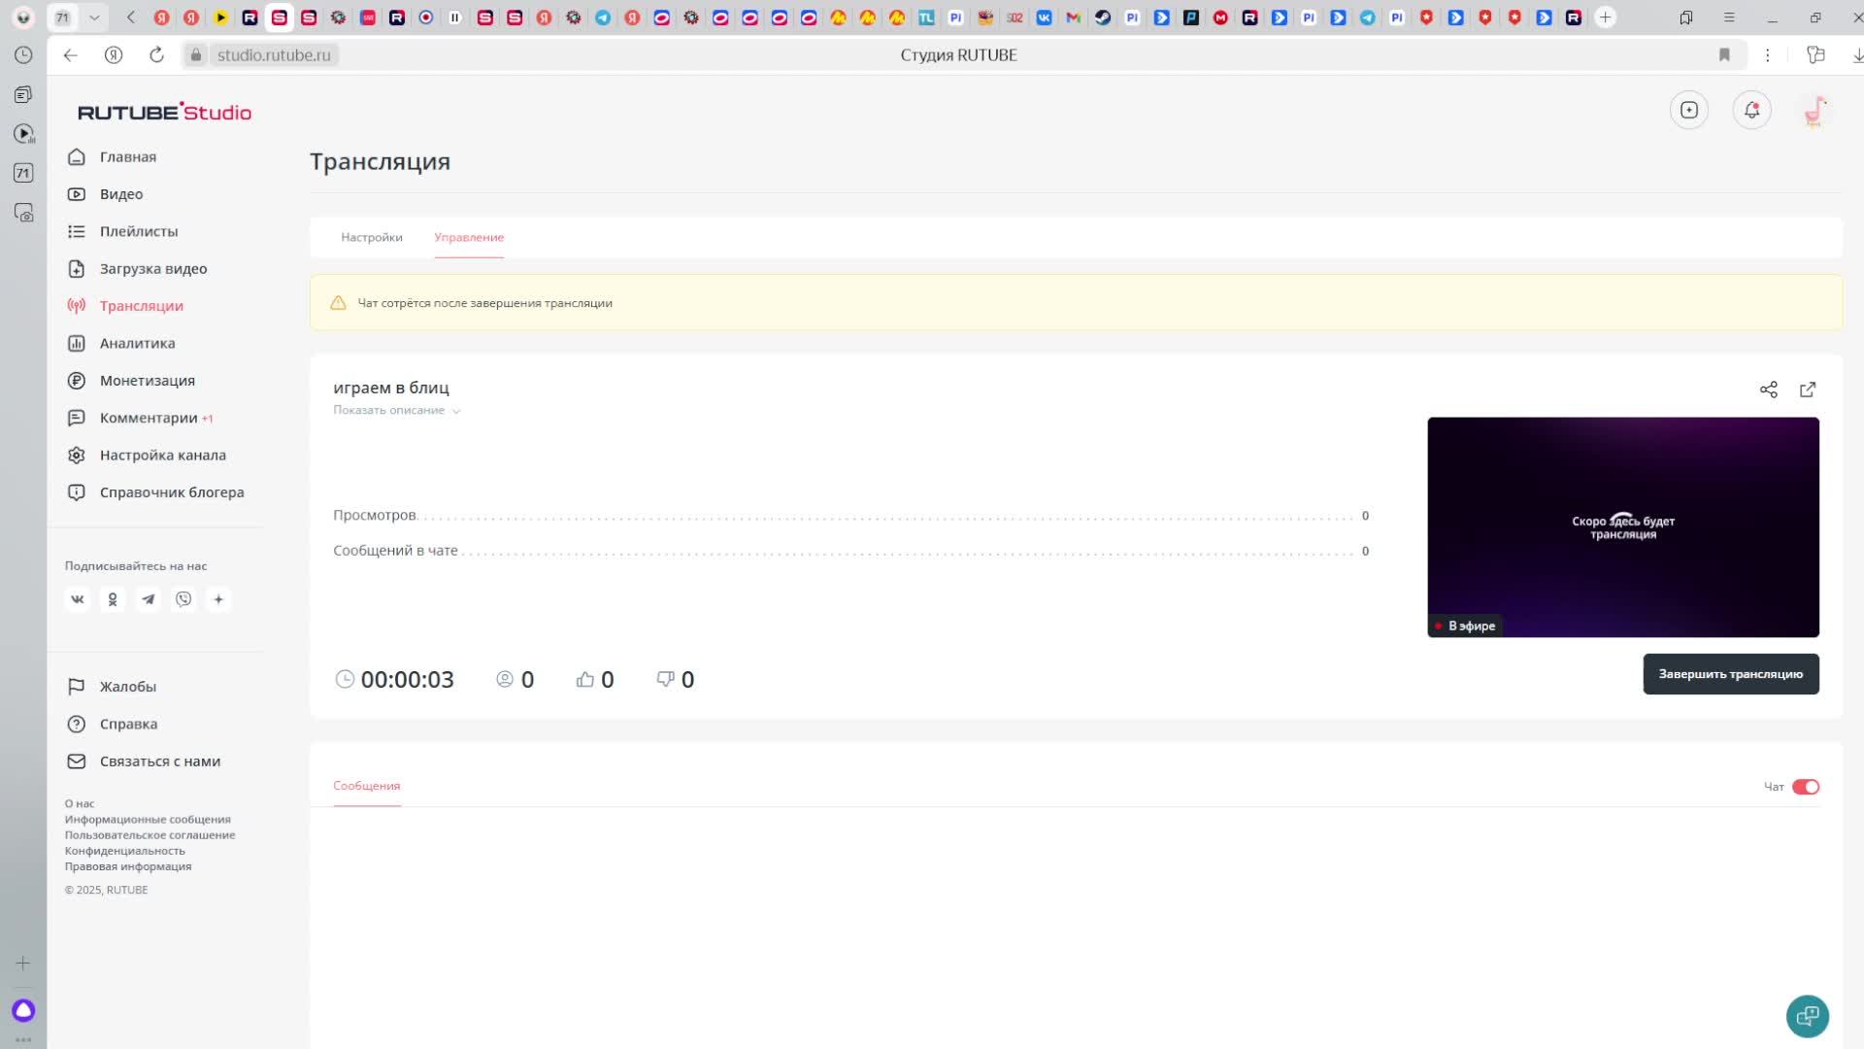Click the browser back arrow

point(70,55)
